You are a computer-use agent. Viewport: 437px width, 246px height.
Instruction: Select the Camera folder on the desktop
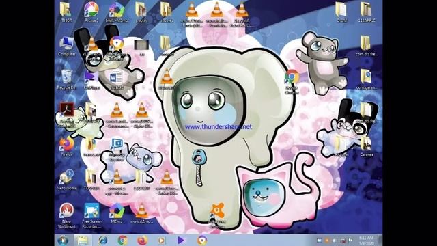[x=367, y=146]
